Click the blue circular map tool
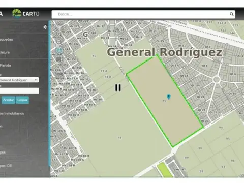This screenshot has height=183, width=244. pos(59,50)
